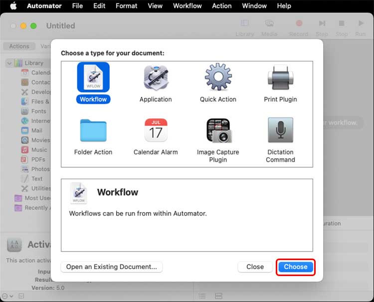The height and width of the screenshot is (302, 374).
Task: Choose the Quick Action gear icon
Action: pyautogui.click(x=218, y=77)
